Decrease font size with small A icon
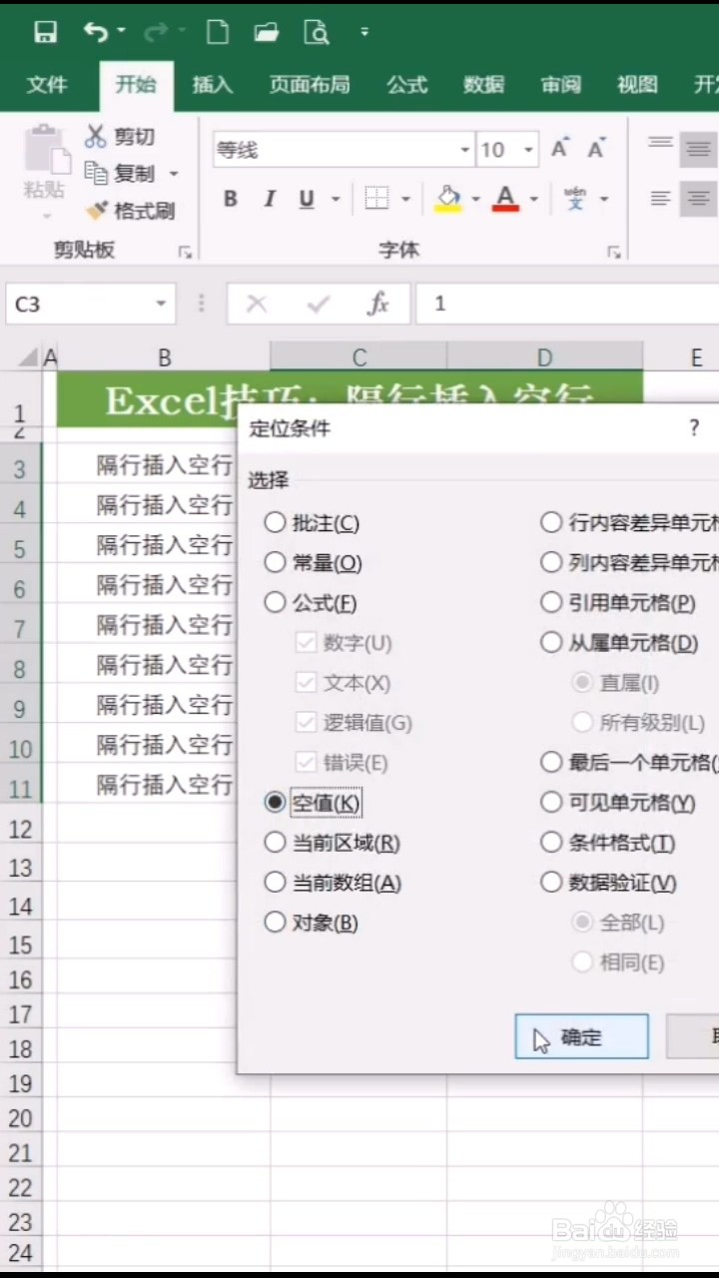The width and height of the screenshot is (719, 1278). click(x=597, y=149)
